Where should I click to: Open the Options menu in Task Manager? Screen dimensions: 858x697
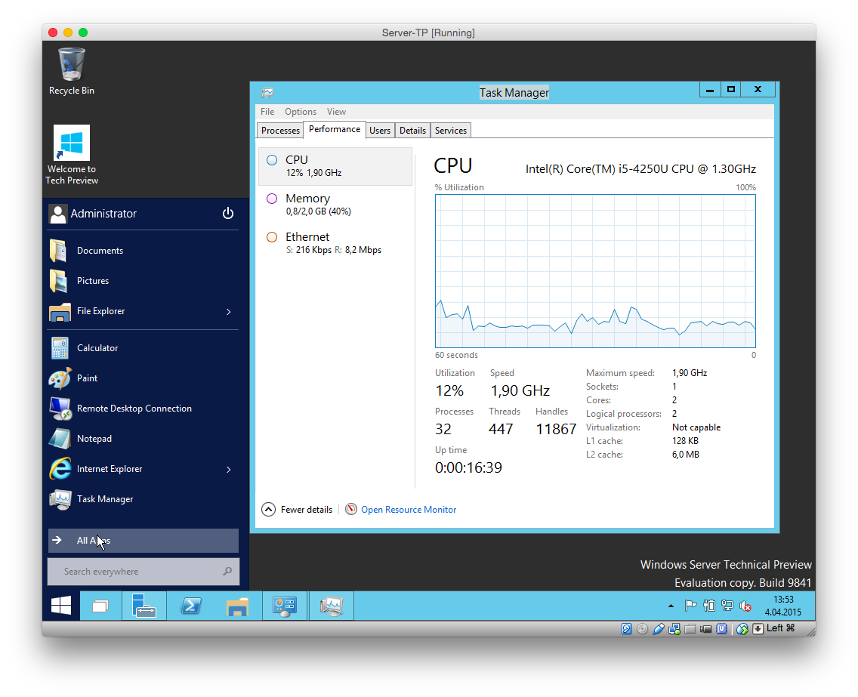click(x=300, y=112)
